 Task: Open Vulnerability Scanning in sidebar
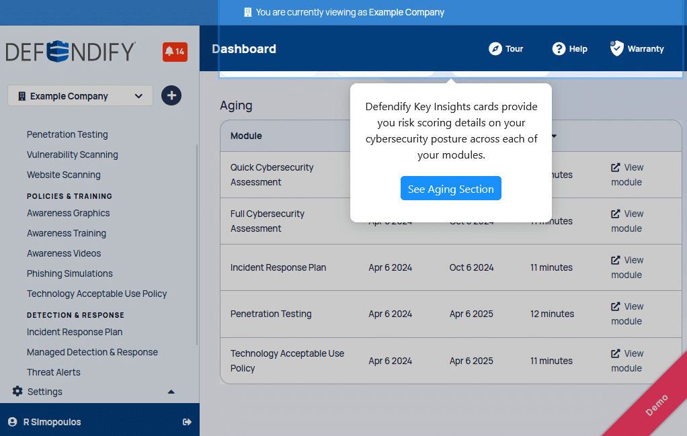click(x=73, y=155)
